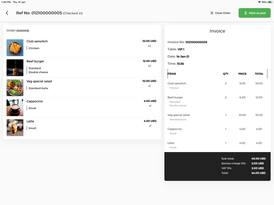
Task: Click the (Checked in) status label
Action: coord(73,13)
